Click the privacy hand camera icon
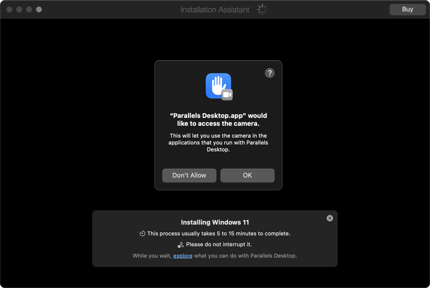 click(219, 86)
